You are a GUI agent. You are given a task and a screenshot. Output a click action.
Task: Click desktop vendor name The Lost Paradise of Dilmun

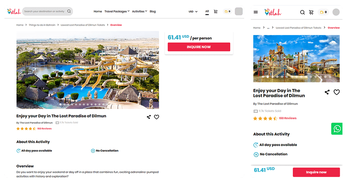[x=36, y=123]
